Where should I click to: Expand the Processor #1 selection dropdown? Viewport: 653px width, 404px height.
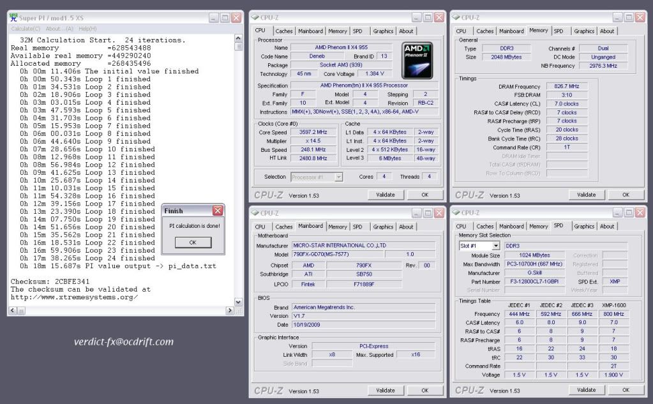pos(338,177)
